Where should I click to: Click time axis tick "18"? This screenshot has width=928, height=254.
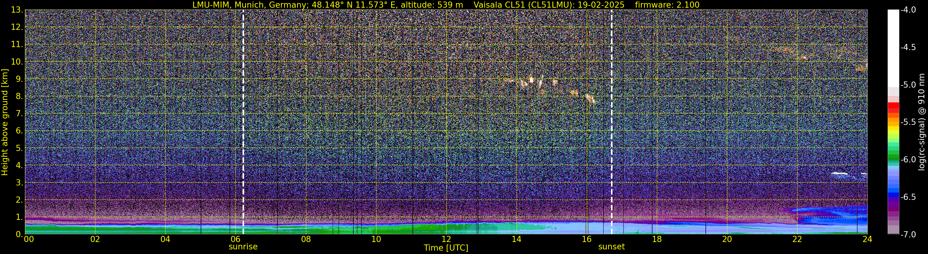pyautogui.click(x=657, y=239)
